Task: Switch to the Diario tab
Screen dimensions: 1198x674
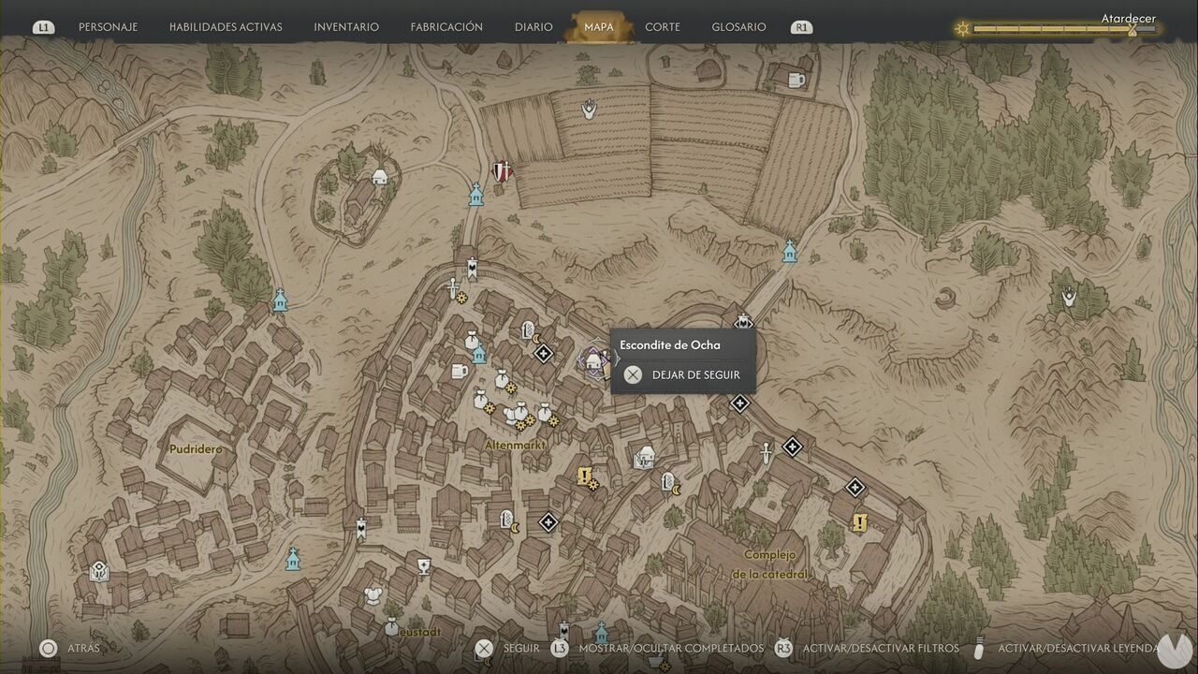Action: pos(533,27)
